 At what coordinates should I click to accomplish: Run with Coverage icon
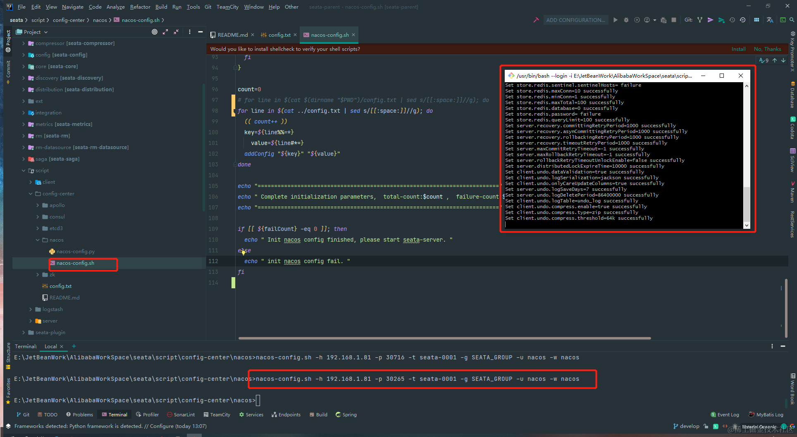coord(637,20)
